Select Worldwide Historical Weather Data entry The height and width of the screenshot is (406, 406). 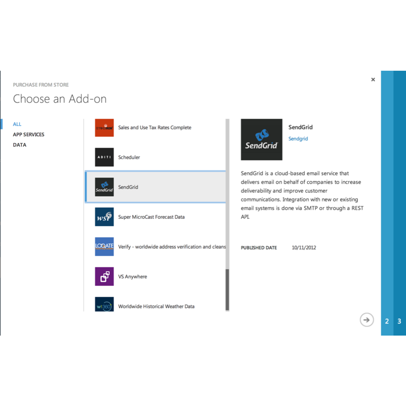(x=156, y=306)
